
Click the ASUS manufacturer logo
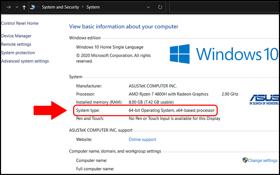coord(265,99)
